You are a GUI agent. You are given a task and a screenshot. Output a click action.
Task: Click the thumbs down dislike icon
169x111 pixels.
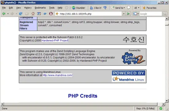click(105, 8)
